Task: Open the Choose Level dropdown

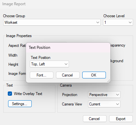Action: 118,22
